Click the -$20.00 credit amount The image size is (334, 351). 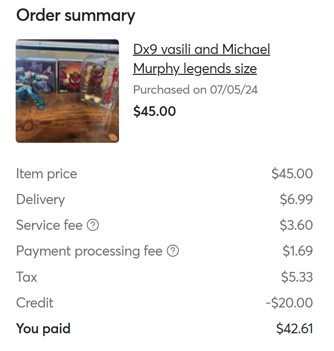(x=289, y=303)
